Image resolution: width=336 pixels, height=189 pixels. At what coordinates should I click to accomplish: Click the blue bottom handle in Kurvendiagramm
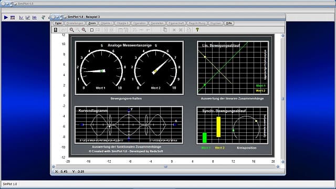click(129, 139)
